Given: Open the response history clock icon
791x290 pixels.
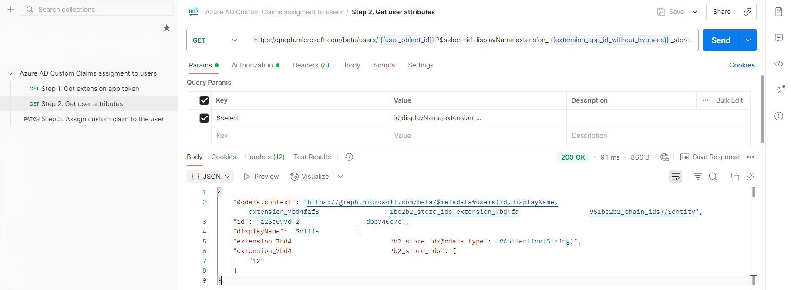Looking at the screenshot, I should (349, 157).
